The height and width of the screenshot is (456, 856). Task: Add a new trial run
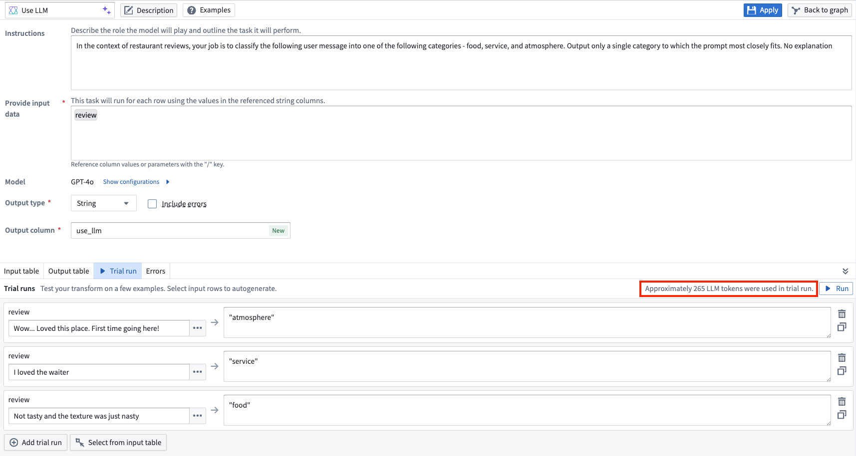point(36,443)
